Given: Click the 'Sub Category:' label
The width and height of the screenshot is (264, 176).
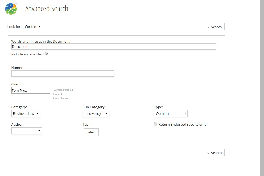Looking at the screenshot, I should [x=94, y=107].
